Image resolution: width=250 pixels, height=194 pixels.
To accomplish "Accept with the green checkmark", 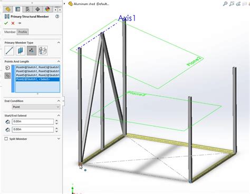I will click(x=6, y=23).
